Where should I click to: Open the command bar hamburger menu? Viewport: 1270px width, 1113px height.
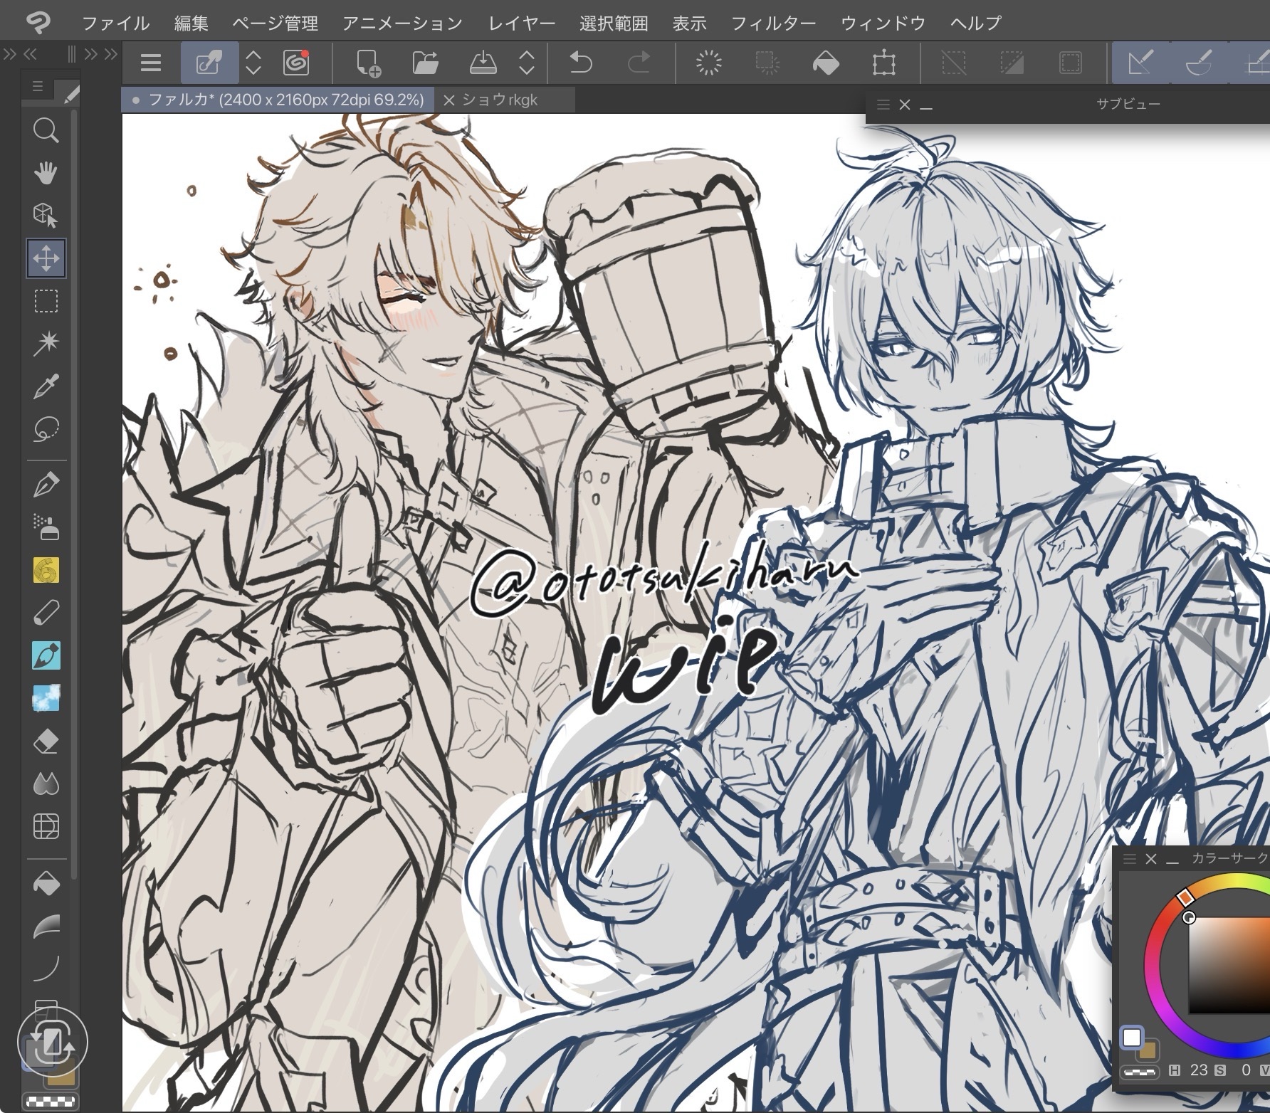[x=151, y=63]
